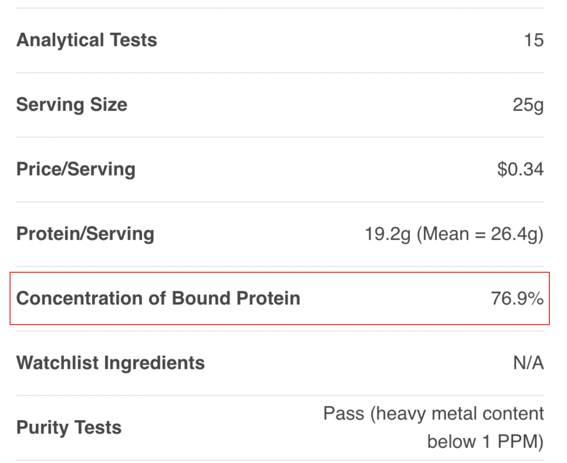
Task: Click the Purity Tests label
Action: (x=69, y=427)
